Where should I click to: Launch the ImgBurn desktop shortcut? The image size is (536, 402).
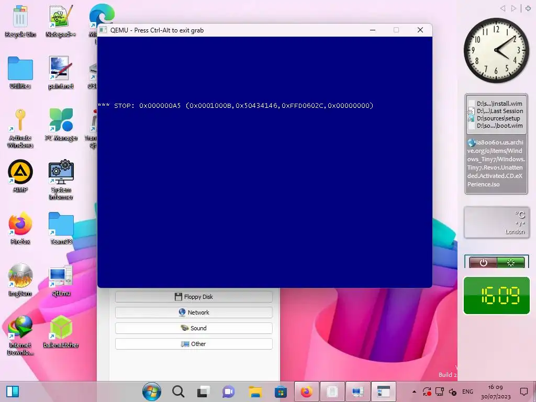20,281
